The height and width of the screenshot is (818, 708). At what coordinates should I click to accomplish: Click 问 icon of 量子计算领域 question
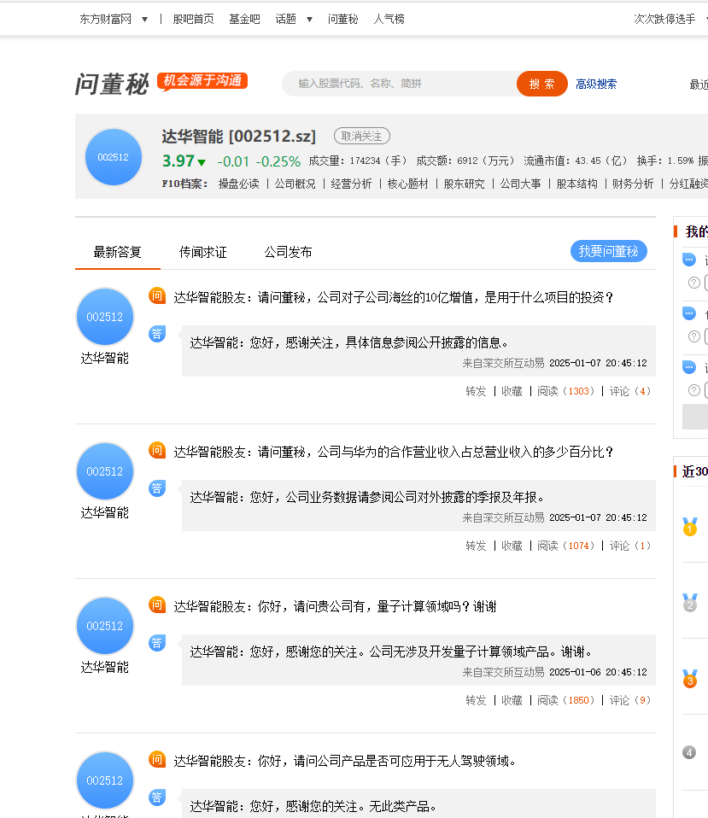coord(157,605)
